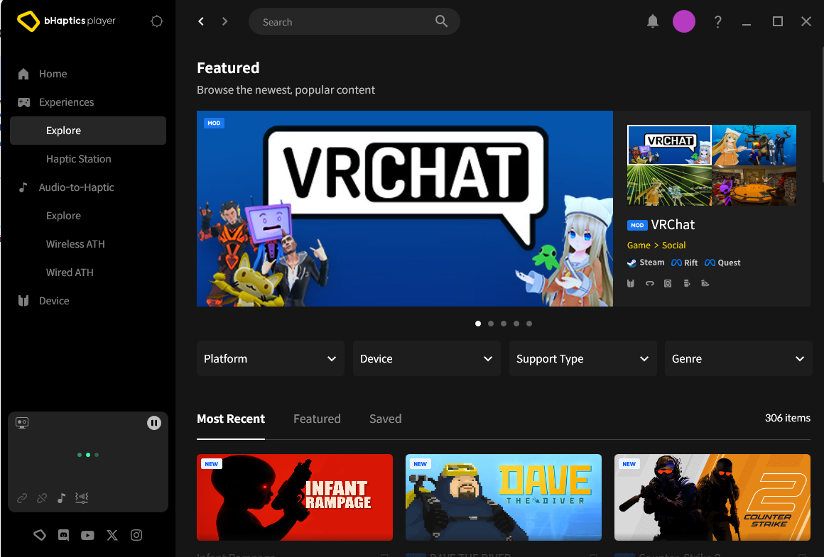
Task: Open the Device filter dropdown
Action: coord(426,358)
